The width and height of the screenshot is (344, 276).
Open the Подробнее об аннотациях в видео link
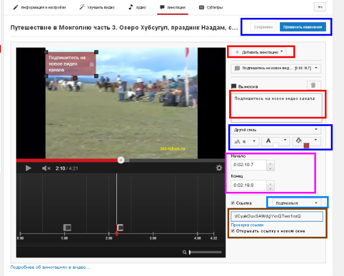(50, 267)
